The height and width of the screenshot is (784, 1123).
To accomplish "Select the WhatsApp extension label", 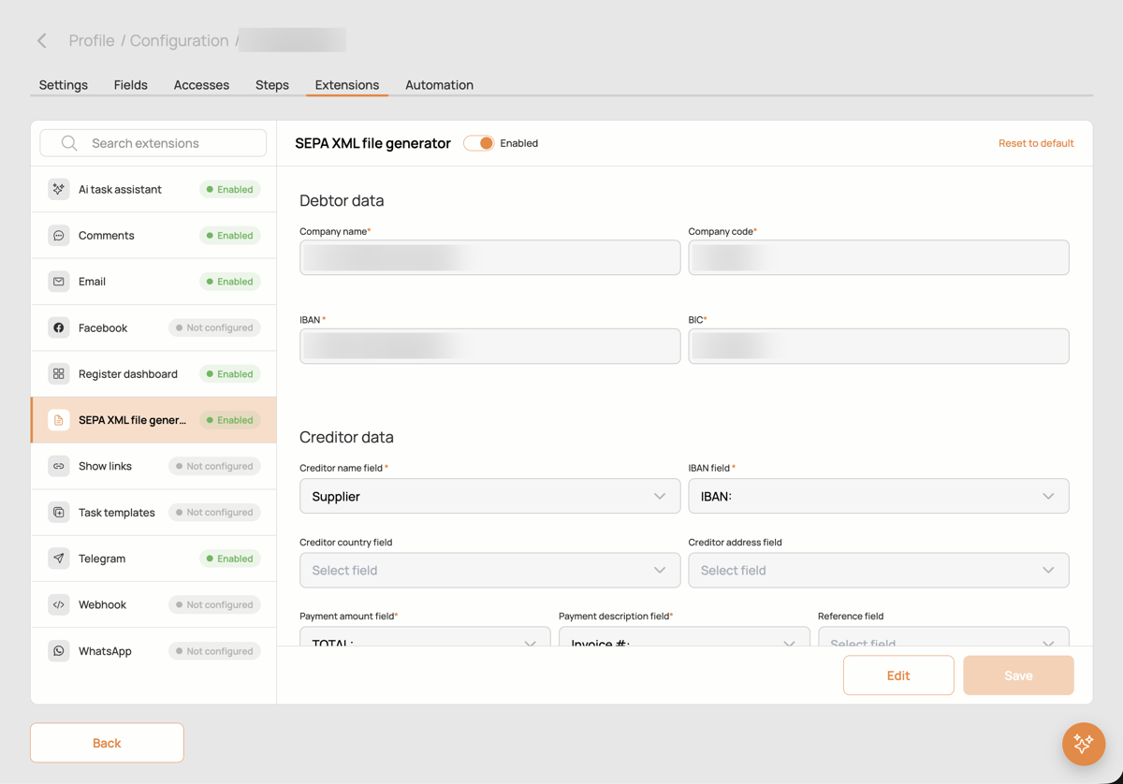I will pos(105,651).
